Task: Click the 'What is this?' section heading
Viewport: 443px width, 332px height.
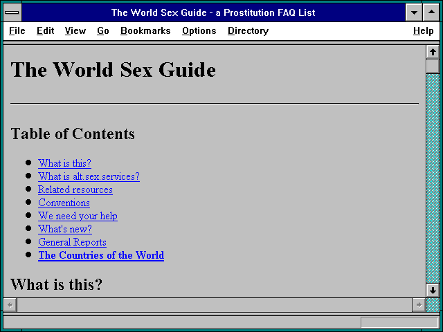Action: click(x=57, y=284)
